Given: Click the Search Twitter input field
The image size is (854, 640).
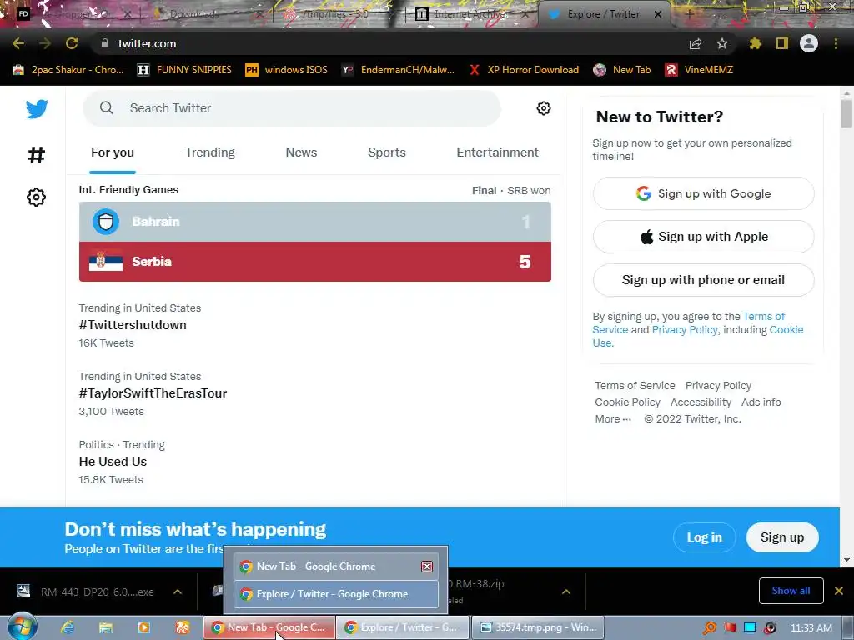Looking at the screenshot, I should click(x=292, y=108).
